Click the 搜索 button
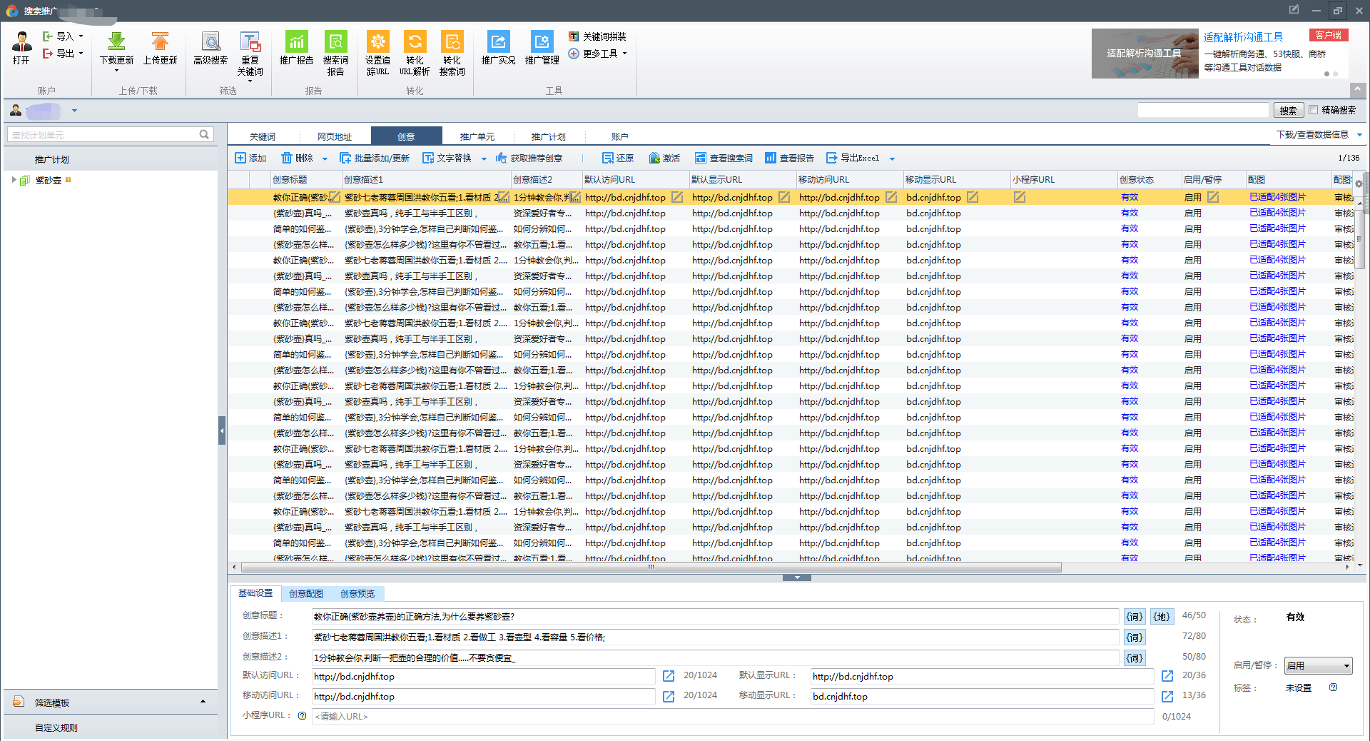The width and height of the screenshot is (1370, 741). click(1288, 110)
